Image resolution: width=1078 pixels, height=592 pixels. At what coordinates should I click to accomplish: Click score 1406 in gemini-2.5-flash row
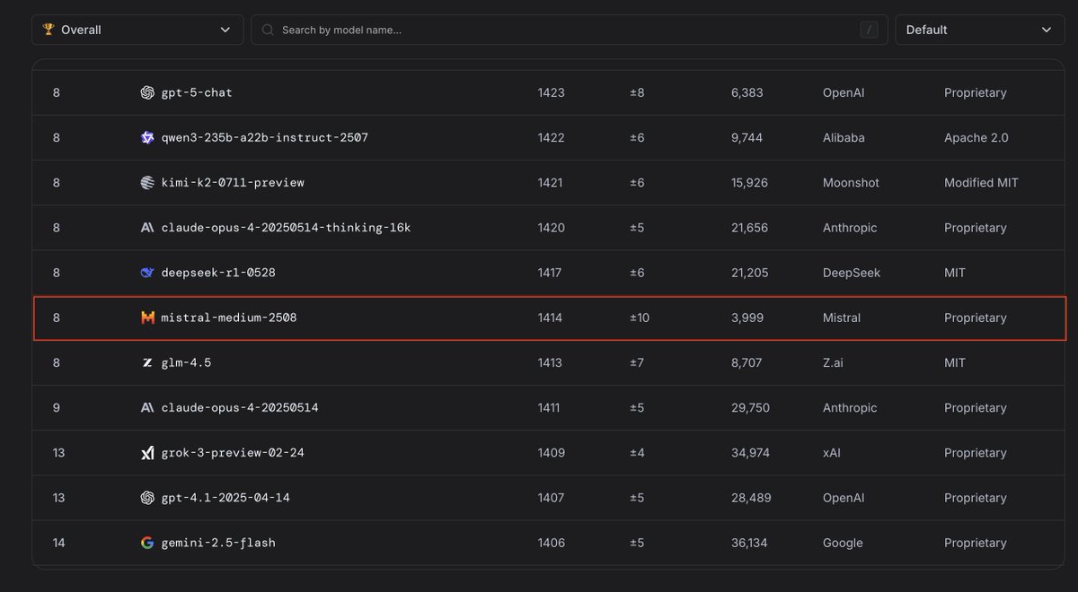(x=552, y=543)
